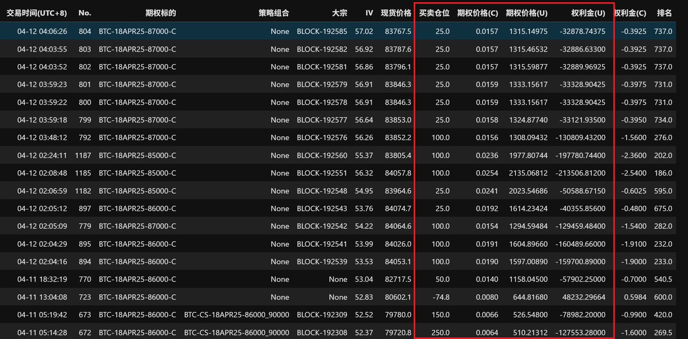
Task: Click spot price 83767.5
Action: coord(398,31)
